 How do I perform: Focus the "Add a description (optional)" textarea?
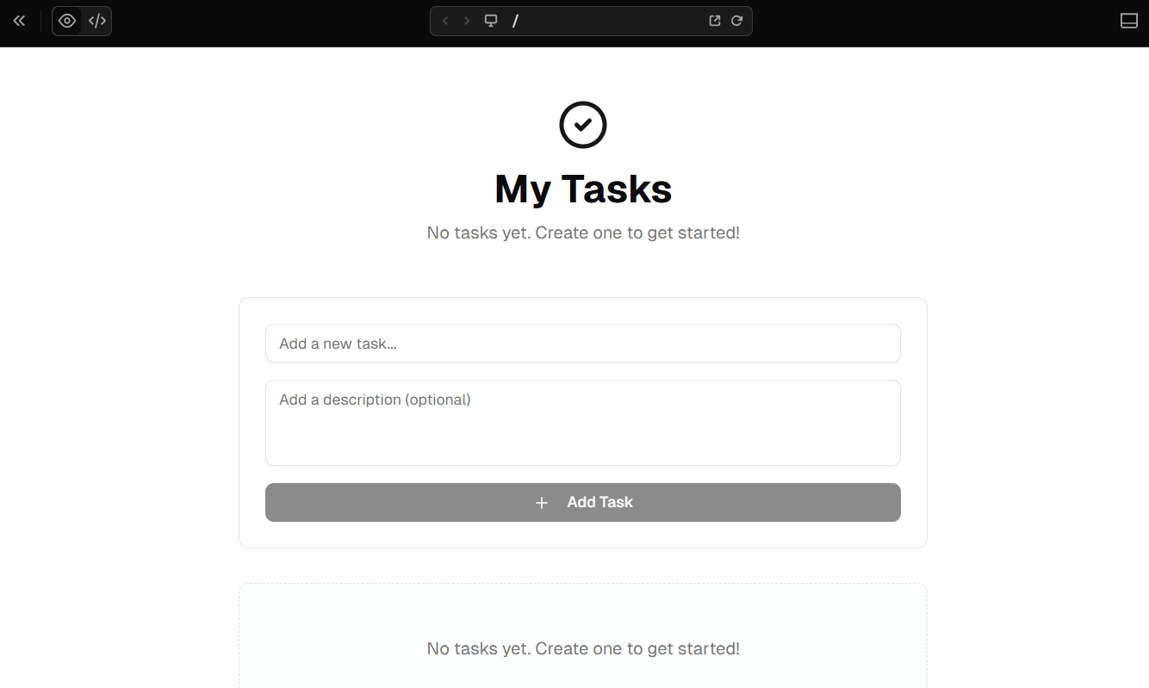583,423
